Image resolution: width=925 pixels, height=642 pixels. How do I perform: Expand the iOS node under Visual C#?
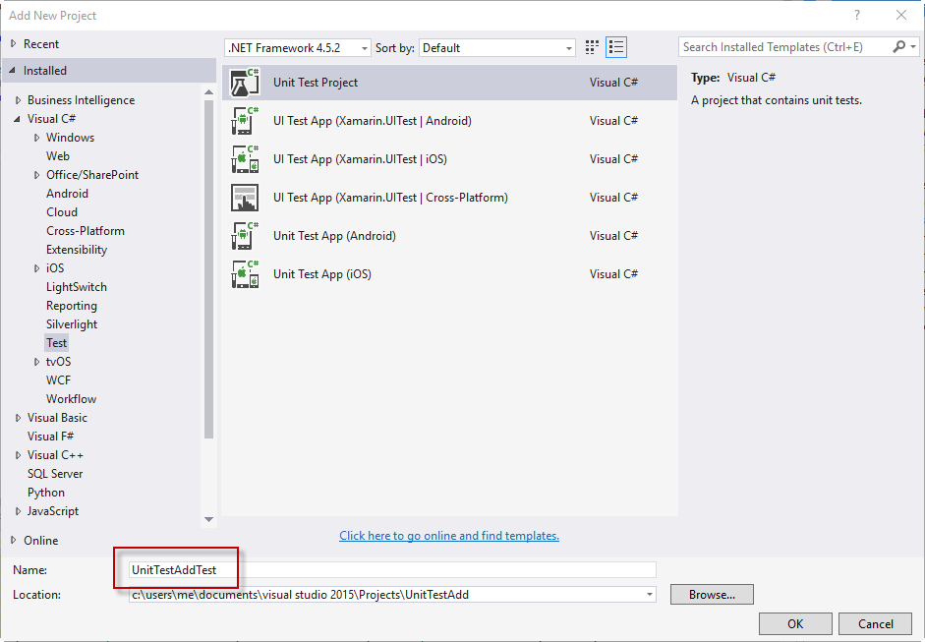tap(36, 267)
